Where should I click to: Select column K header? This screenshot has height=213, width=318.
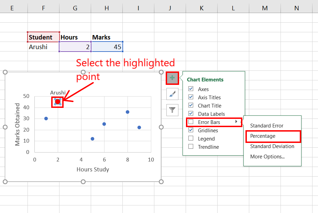[x=201, y=8]
